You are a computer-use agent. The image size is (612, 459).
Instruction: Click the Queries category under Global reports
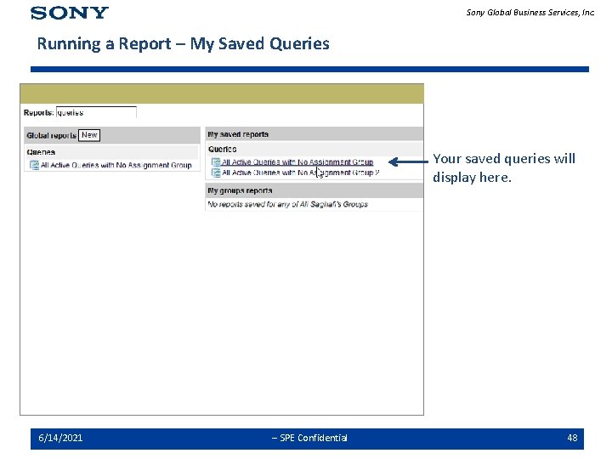tap(41, 152)
